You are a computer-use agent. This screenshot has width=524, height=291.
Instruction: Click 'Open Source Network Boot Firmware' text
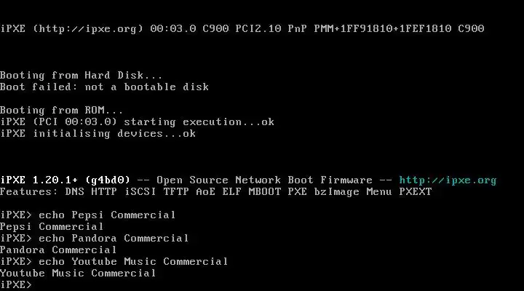pyautogui.click(x=264, y=180)
